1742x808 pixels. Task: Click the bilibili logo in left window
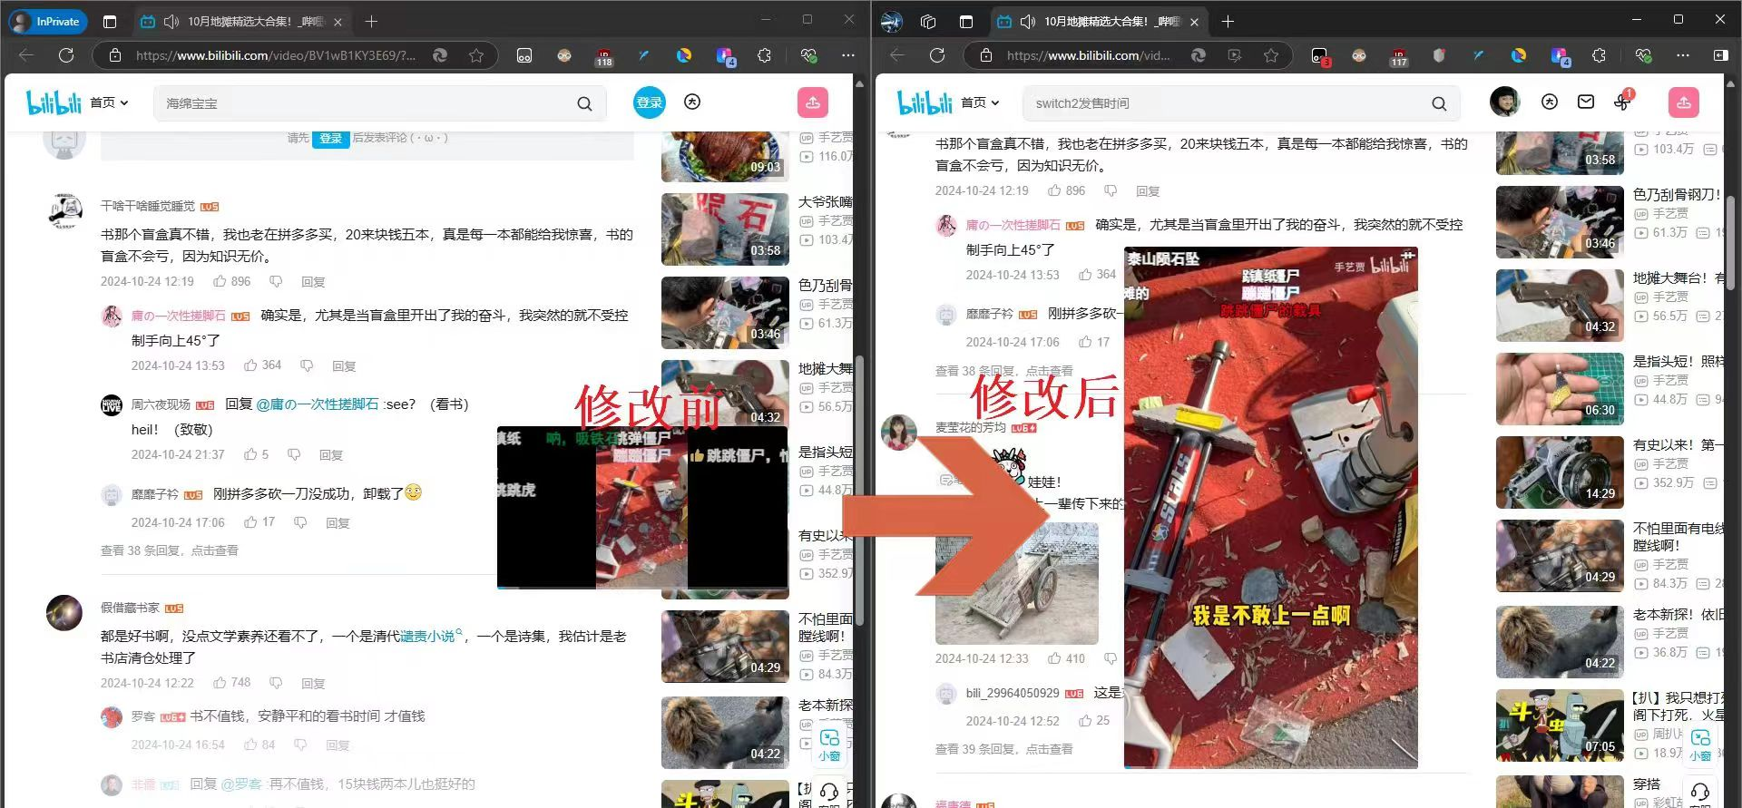click(x=54, y=102)
